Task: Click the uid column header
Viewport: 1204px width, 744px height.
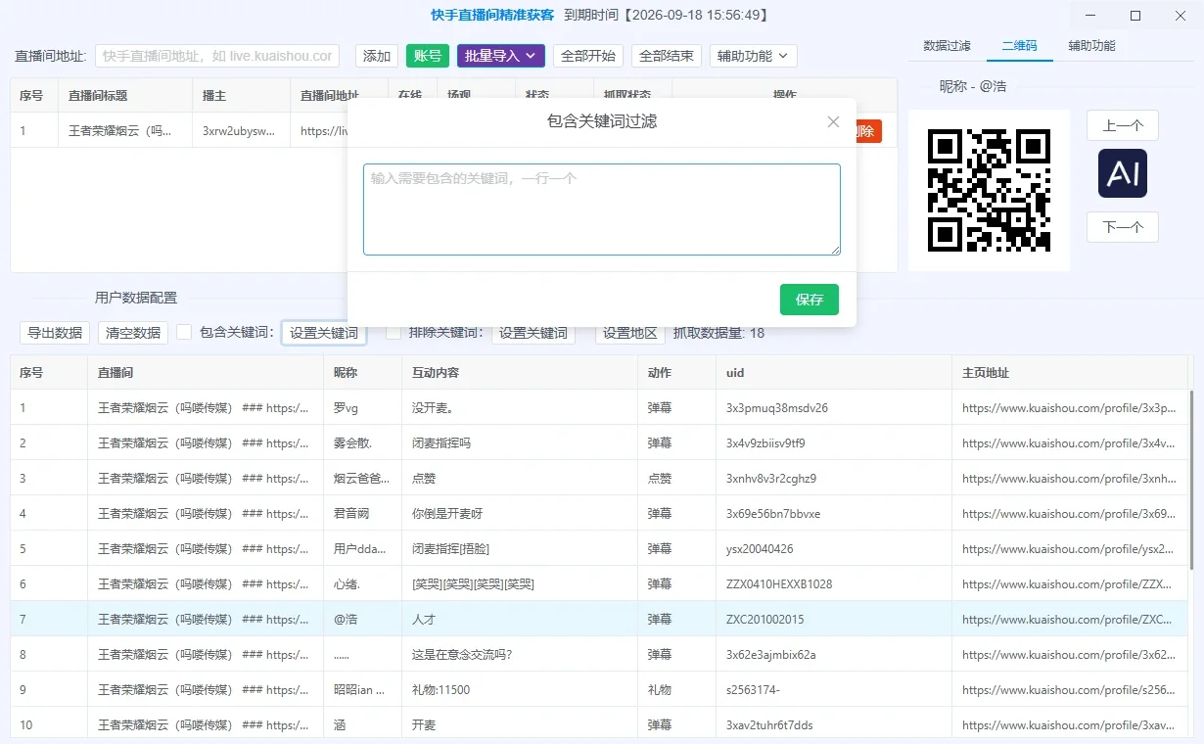Action: [833, 373]
